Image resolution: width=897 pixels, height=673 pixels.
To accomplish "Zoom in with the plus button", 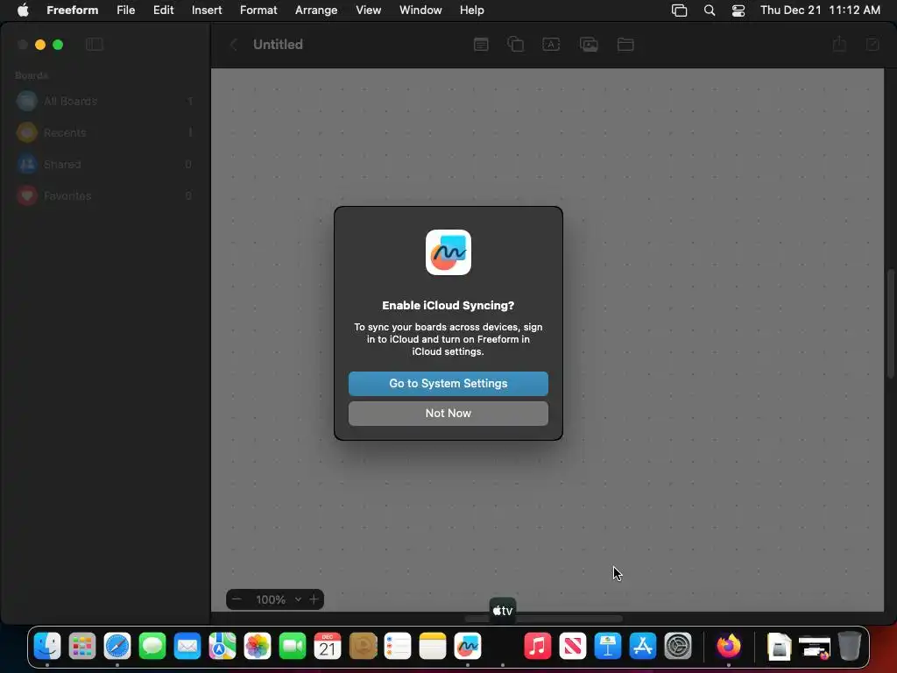I will point(314,599).
